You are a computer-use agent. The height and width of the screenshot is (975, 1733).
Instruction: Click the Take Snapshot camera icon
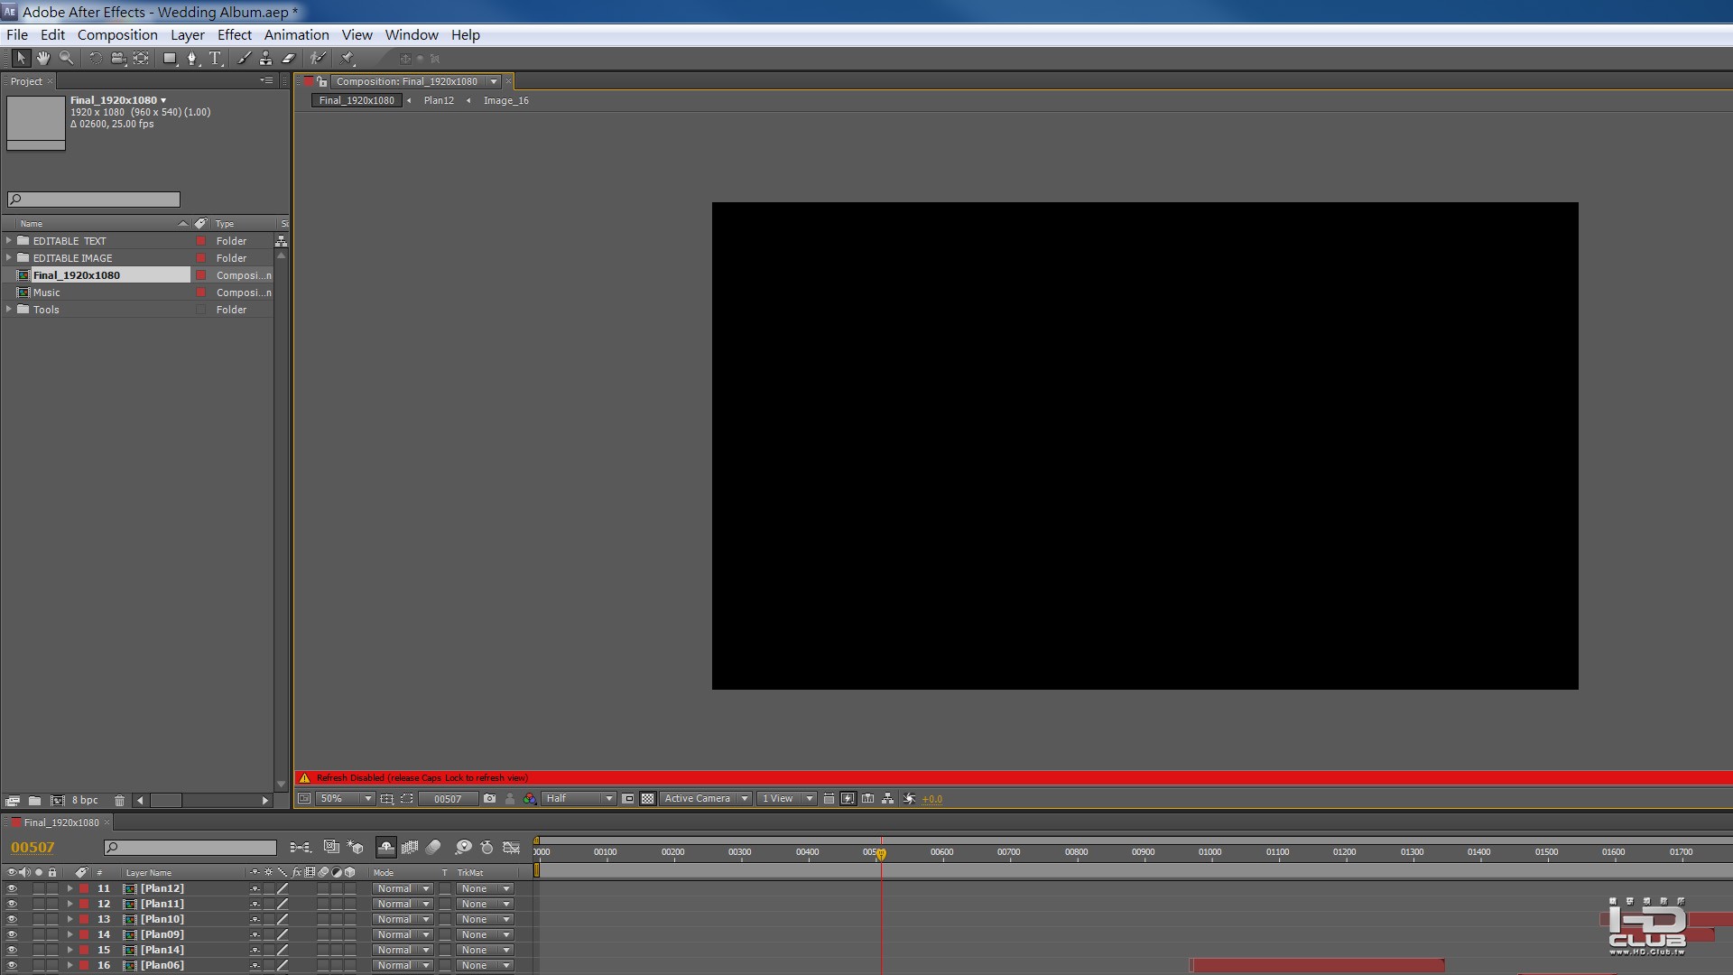point(489,798)
